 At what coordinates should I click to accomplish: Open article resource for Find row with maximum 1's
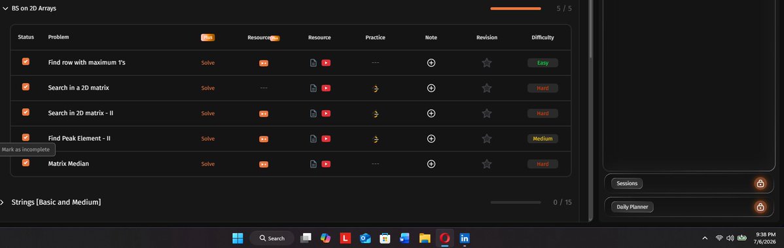tap(313, 63)
